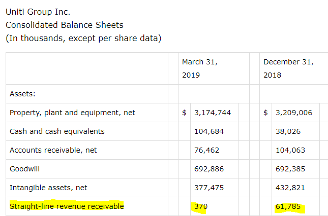Select the 76,462 receivable value
328x216 pixels.
(206, 150)
